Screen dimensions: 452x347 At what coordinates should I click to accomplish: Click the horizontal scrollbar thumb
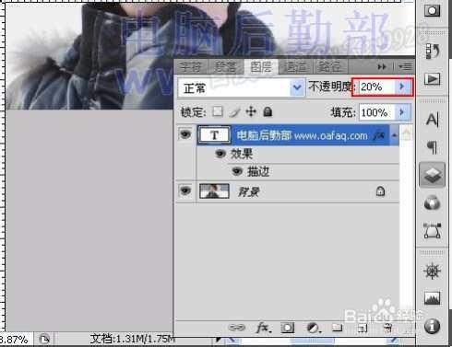312,340
